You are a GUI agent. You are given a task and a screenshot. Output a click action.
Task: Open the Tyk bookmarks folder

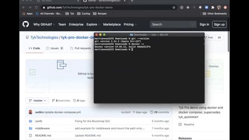pos(70,14)
